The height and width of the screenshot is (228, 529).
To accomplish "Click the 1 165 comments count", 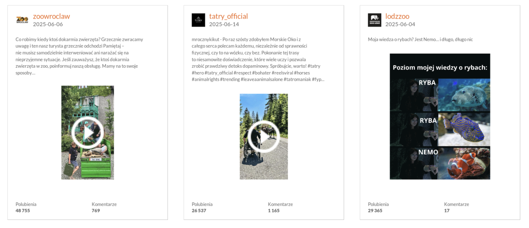I will [274, 211].
